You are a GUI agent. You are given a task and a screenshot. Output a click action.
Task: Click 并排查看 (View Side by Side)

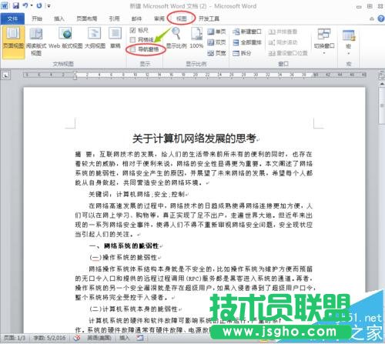[283, 32]
